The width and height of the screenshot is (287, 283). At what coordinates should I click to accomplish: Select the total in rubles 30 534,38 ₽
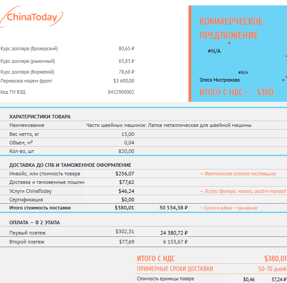pyautogui.click(x=173, y=208)
